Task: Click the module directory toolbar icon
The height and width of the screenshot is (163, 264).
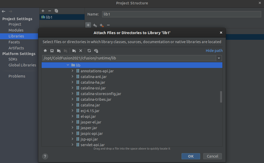Action: (x=65, y=51)
